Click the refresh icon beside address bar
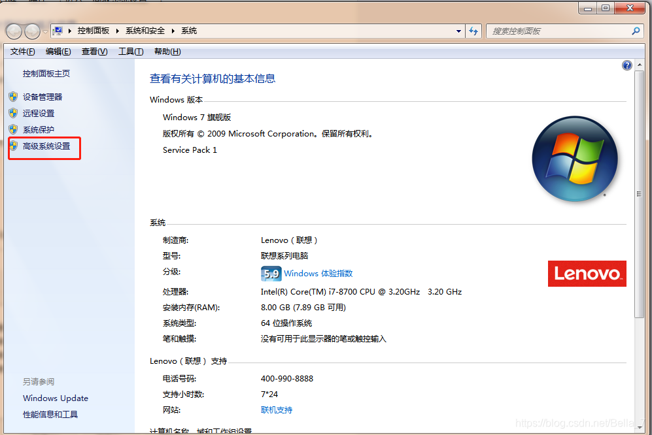This screenshot has width=652, height=435. [473, 31]
